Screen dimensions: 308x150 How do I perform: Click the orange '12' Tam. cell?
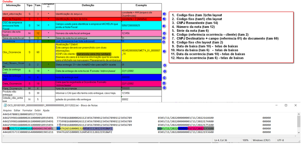tap(38, 33)
